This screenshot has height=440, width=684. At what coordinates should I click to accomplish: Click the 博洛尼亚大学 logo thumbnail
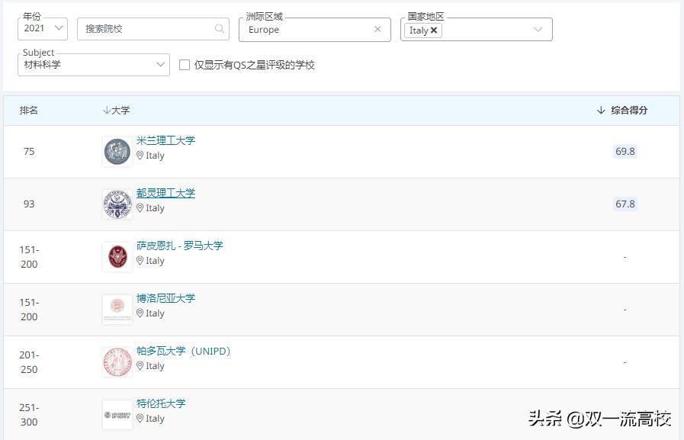tap(116, 308)
